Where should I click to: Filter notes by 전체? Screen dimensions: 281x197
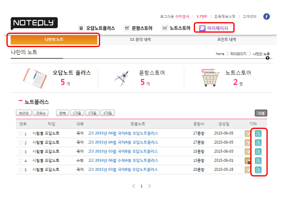tap(62, 113)
